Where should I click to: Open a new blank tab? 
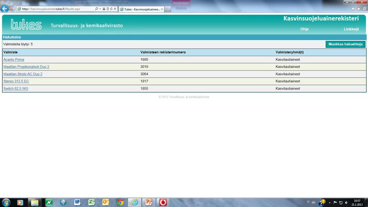[167, 9]
